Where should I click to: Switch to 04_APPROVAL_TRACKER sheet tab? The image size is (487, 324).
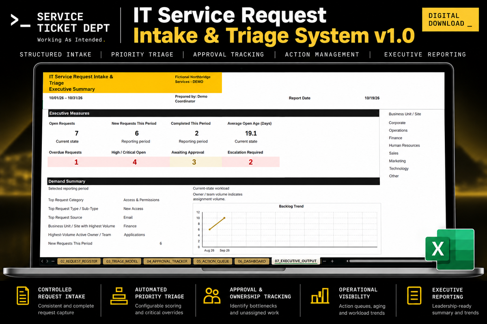point(167,261)
